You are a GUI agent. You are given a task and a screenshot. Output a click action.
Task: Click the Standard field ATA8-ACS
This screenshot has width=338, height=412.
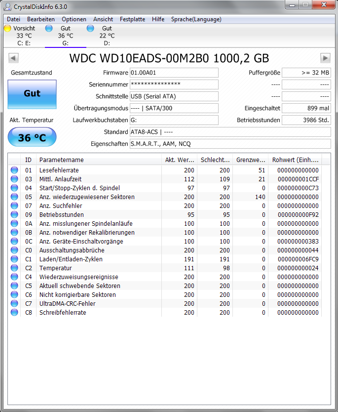pos(230,132)
